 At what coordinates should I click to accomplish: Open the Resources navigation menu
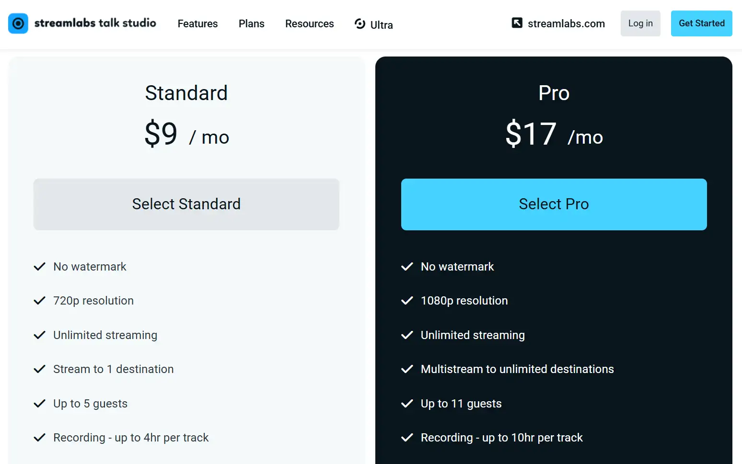310,24
